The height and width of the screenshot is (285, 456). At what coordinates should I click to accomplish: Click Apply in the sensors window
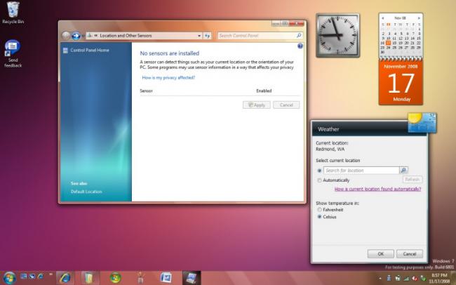(x=257, y=105)
